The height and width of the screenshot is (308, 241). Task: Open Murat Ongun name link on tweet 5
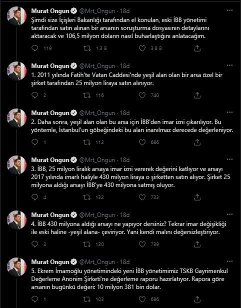pos(50,262)
